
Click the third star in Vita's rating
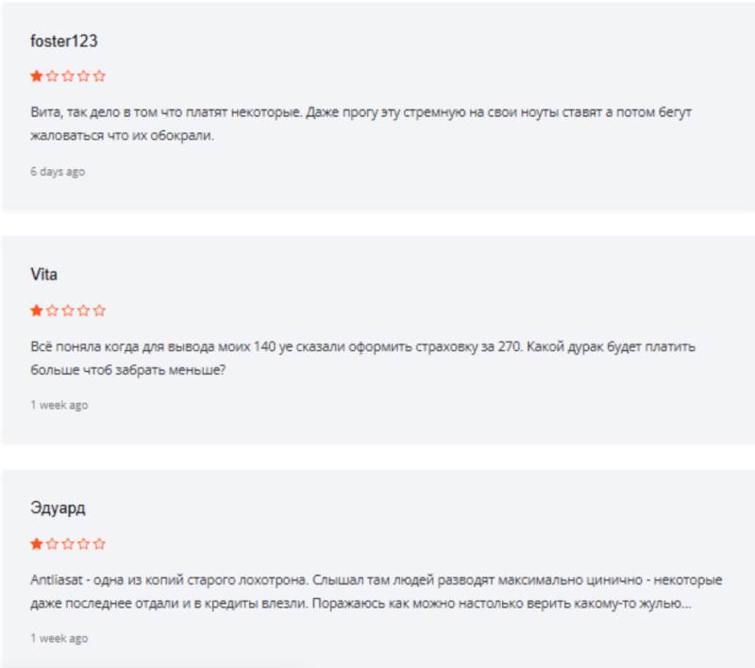coord(68,310)
